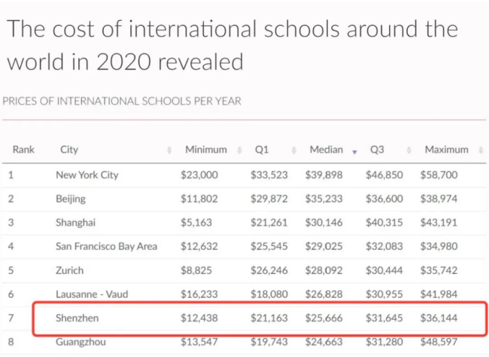
Task: Click sort arrows beside Q1 header
Action: (x=294, y=150)
